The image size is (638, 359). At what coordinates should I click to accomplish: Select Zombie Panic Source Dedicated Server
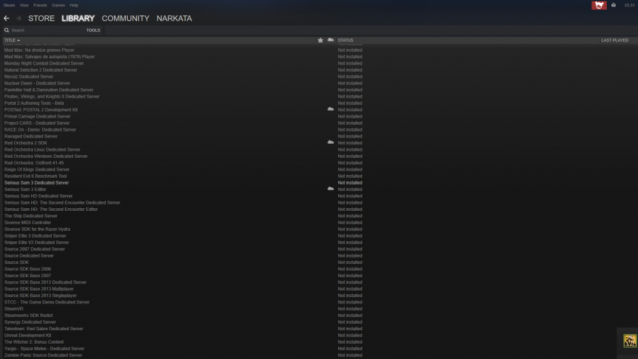43,355
